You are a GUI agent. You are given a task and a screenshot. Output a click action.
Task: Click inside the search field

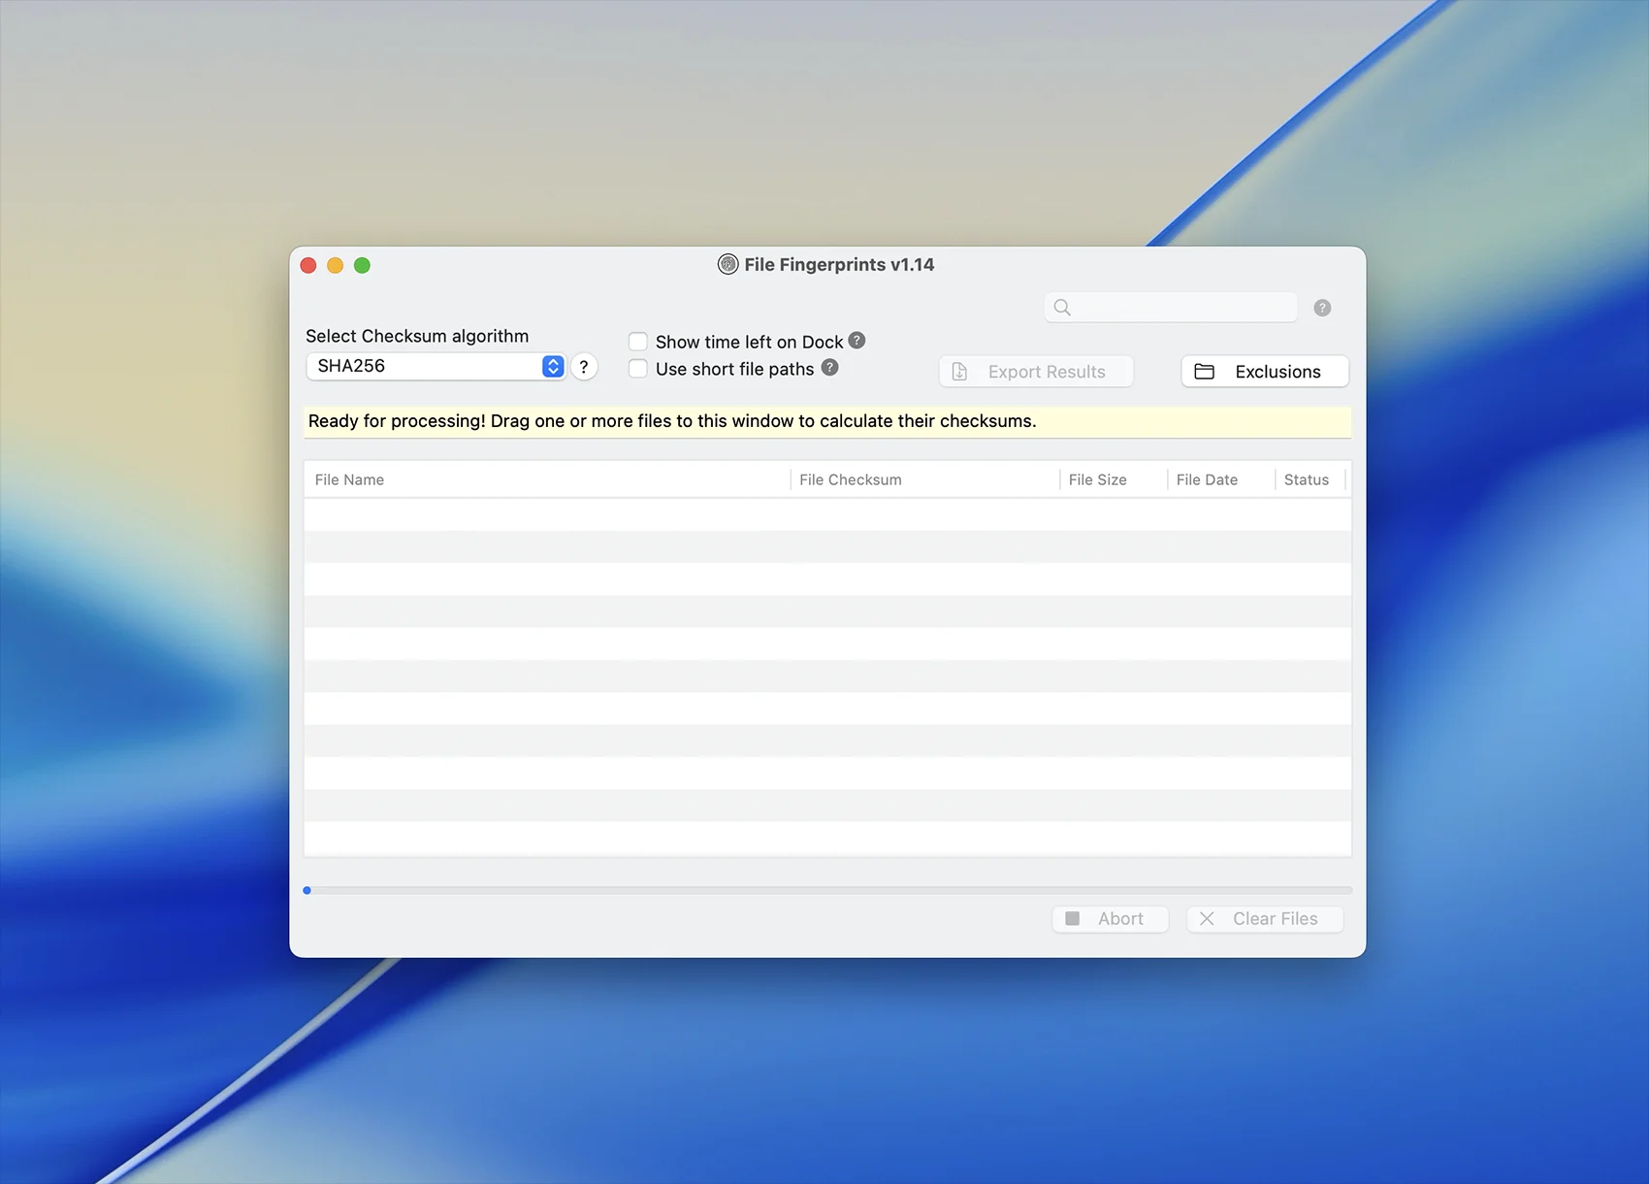point(1171,308)
